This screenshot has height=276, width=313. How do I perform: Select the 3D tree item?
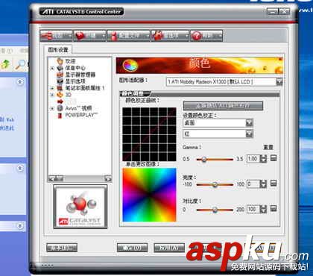click(x=69, y=95)
